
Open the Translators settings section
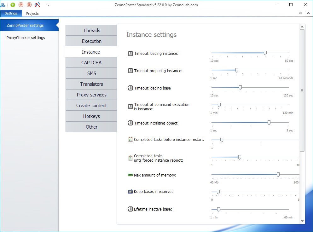coord(91,84)
